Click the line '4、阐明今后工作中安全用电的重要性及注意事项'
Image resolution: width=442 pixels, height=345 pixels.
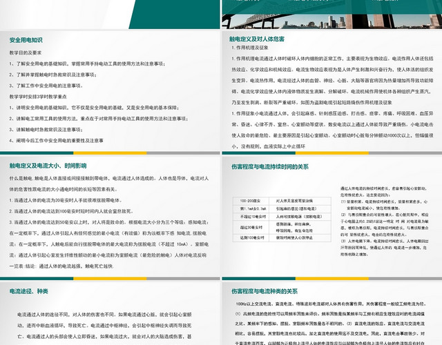56,141
